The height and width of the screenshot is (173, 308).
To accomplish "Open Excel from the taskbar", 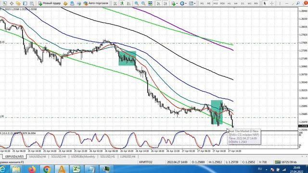I will (x=77, y=169).
